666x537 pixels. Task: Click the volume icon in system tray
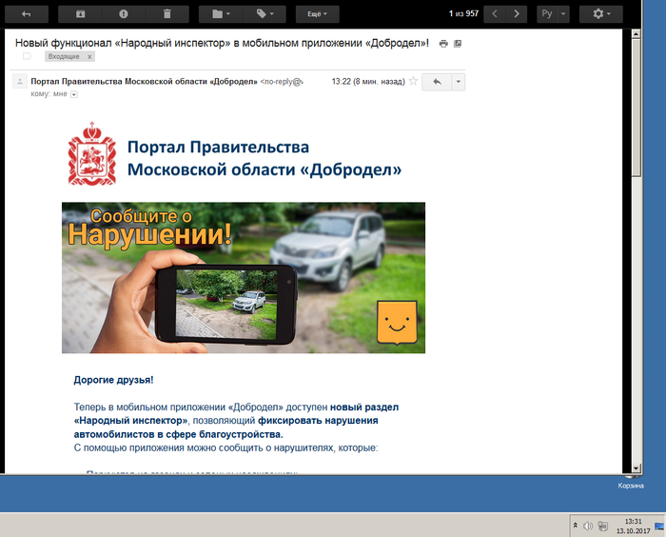[x=588, y=526]
